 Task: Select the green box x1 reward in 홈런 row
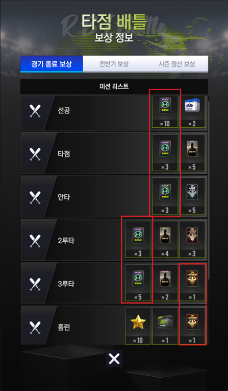click(165, 326)
